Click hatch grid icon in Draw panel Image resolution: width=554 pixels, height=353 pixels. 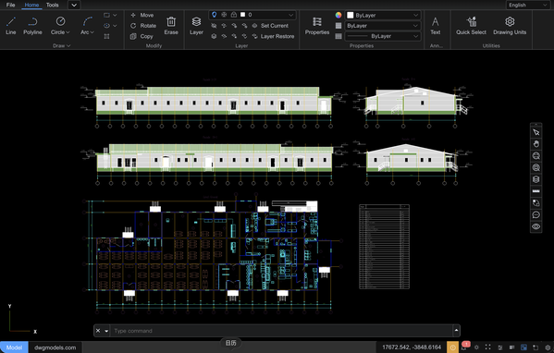point(106,36)
